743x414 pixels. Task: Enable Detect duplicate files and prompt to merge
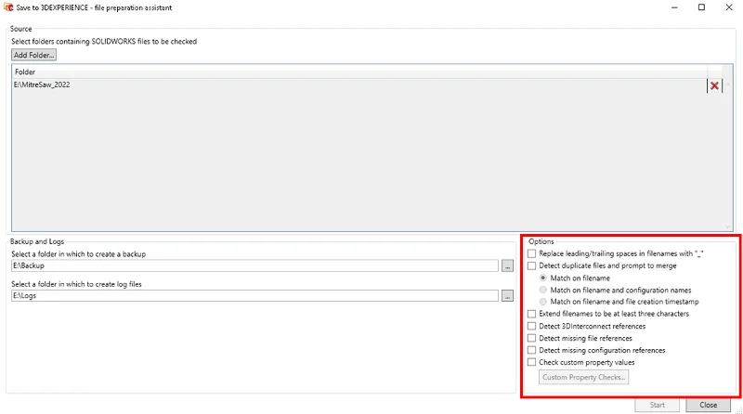531,265
